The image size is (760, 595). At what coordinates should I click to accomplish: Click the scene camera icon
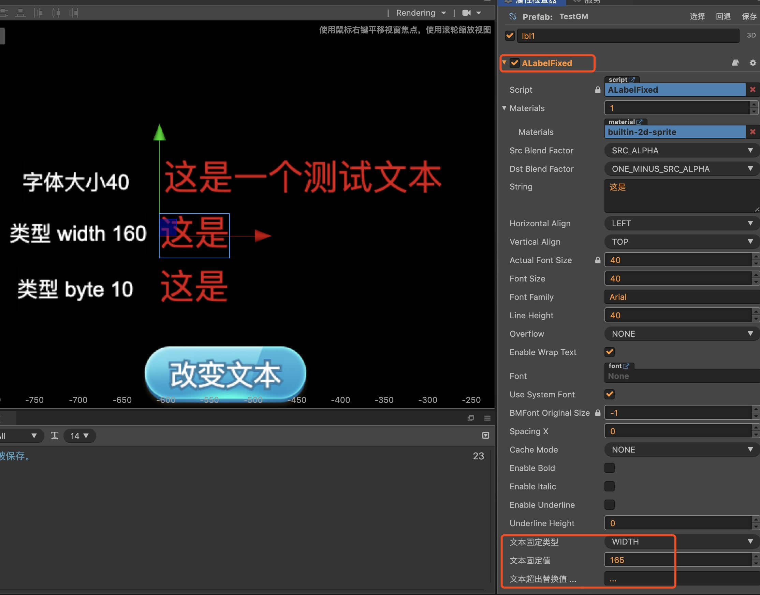(x=466, y=13)
